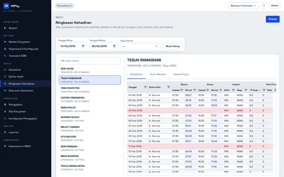Switch to the Scan Mentah tab
The width and height of the screenshot is (284, 177).
(158, 74)
